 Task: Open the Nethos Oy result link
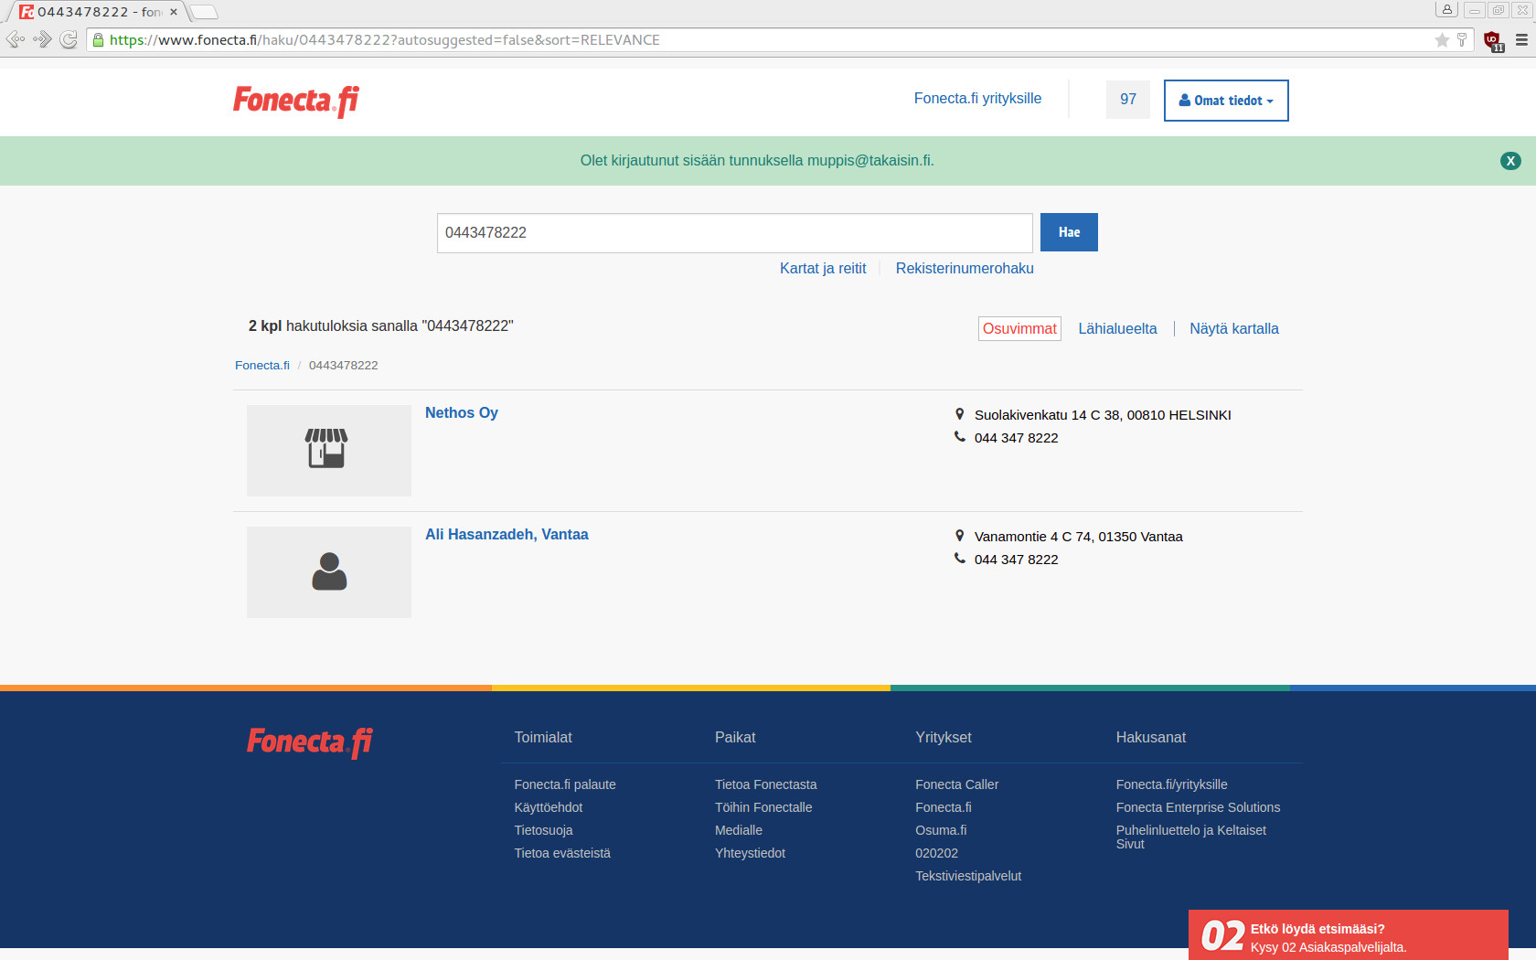click(x=462, y=412)
